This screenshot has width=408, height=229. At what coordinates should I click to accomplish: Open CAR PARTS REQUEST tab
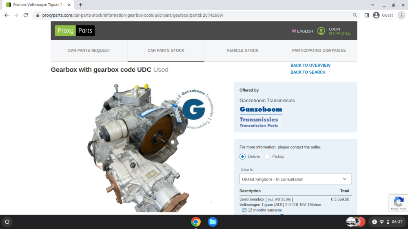click(89, 51)
